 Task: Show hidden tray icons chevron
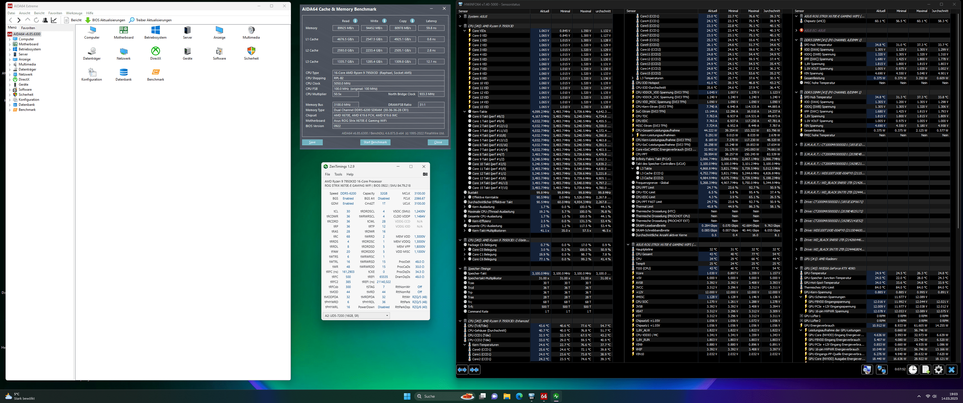[x=919, y=396]
